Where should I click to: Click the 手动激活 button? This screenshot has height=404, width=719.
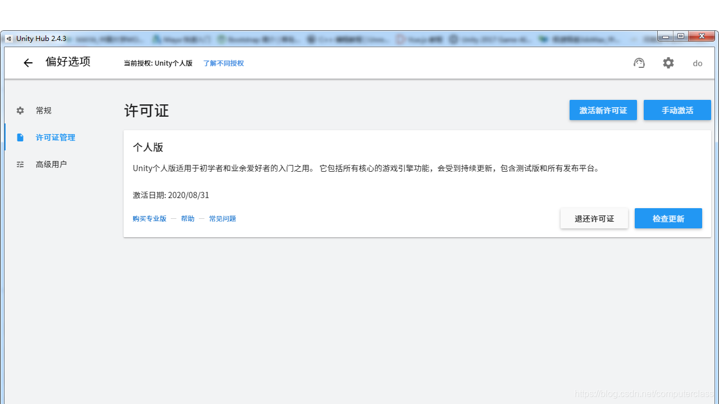(677, 110)
